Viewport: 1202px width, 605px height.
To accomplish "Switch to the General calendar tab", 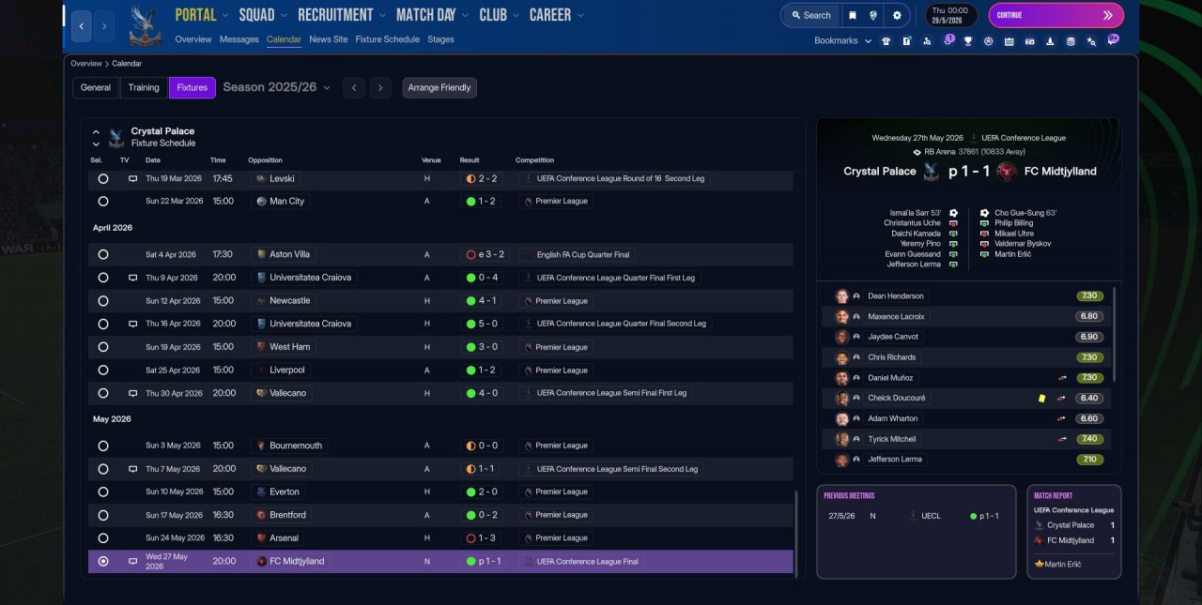I will (x=96, y=87).
